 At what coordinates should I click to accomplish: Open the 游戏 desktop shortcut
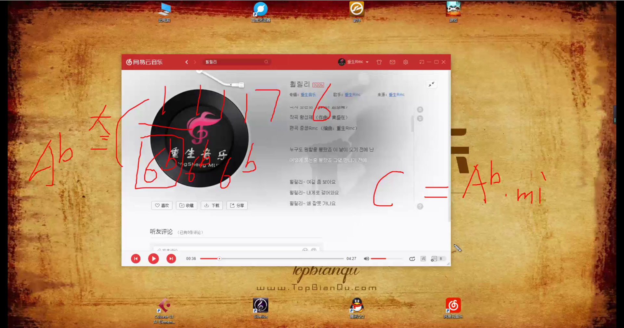point(453,12)
